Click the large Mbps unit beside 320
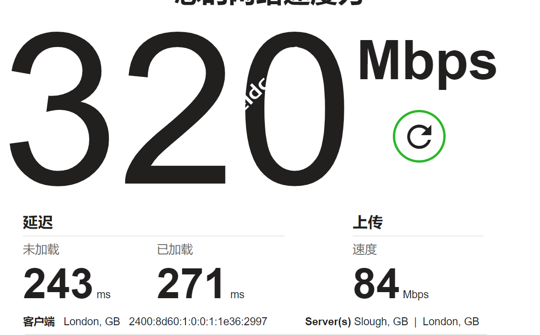 point(427,64)
